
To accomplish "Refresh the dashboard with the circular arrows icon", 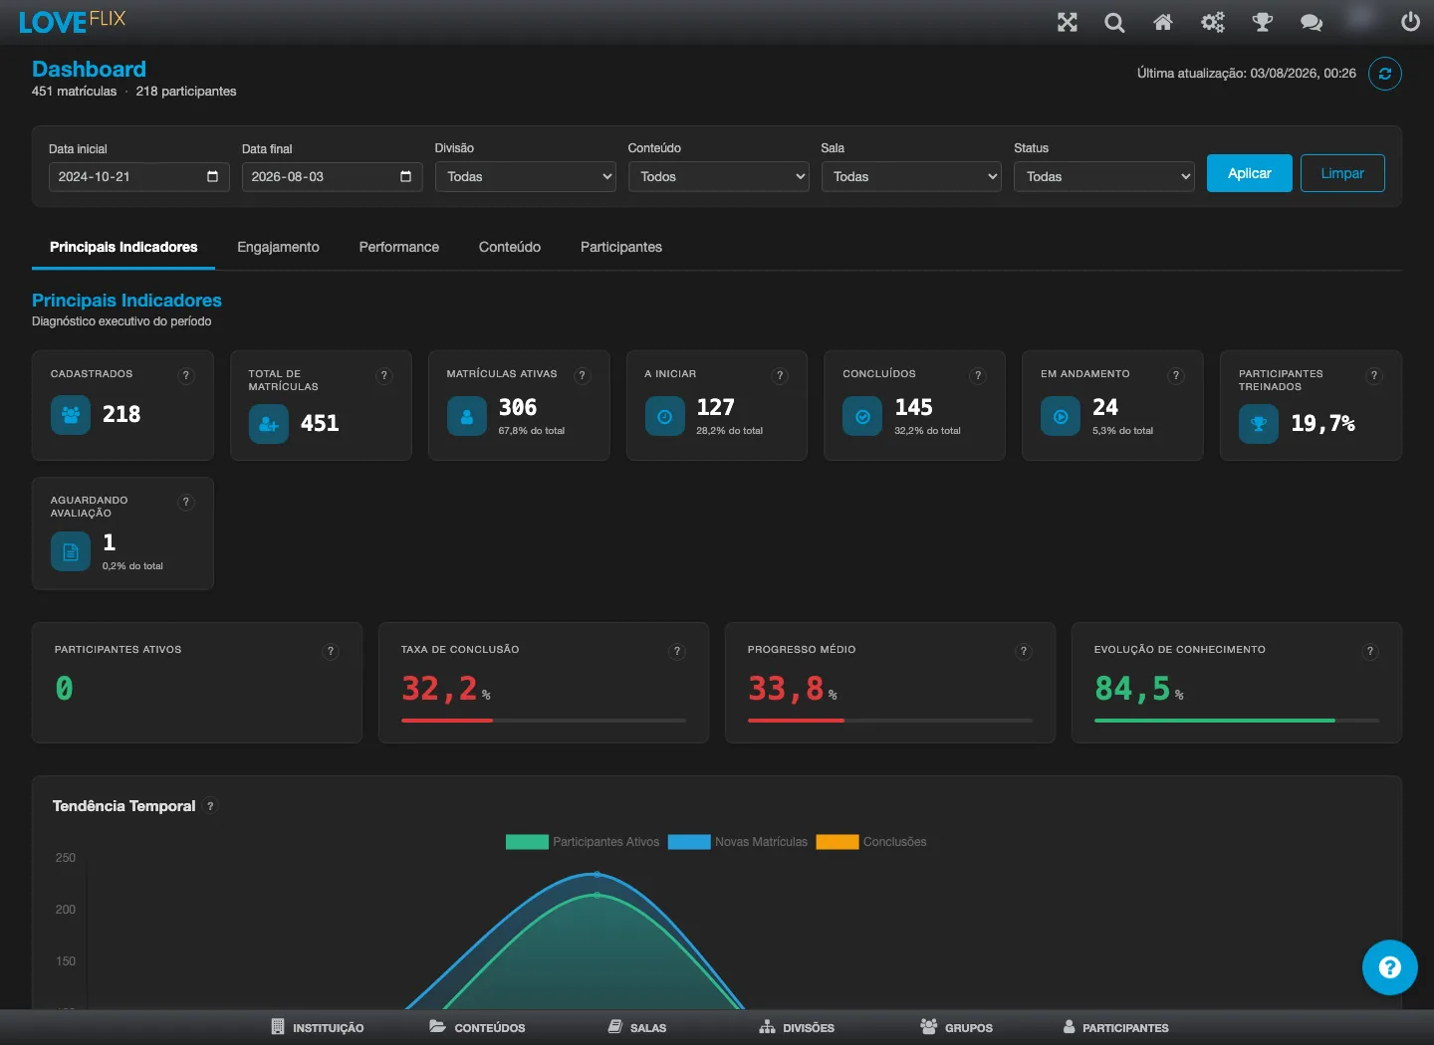I will point(1385,74).
